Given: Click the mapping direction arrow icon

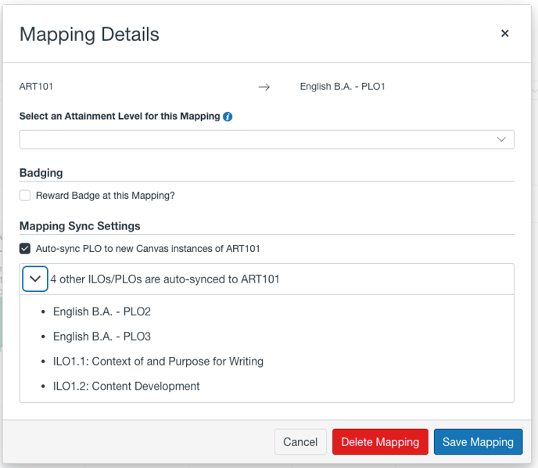Looking at the screenshot, I should pyautogui.click(x=264, y=87).
